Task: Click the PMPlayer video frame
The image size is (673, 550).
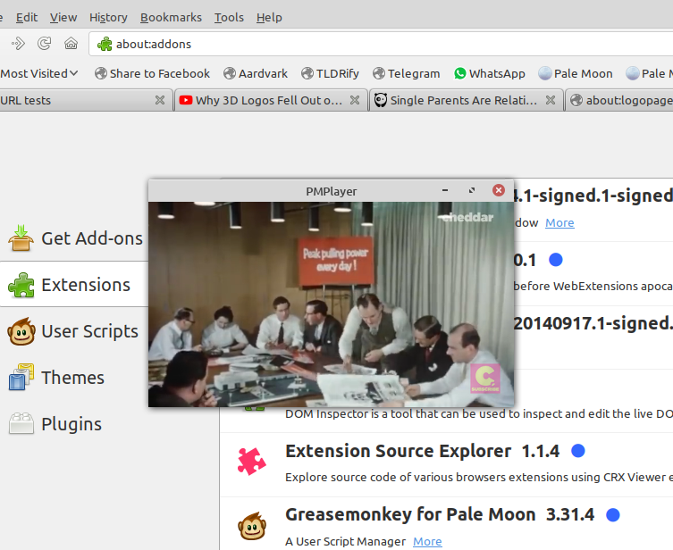Action: [x=331, y=304]
